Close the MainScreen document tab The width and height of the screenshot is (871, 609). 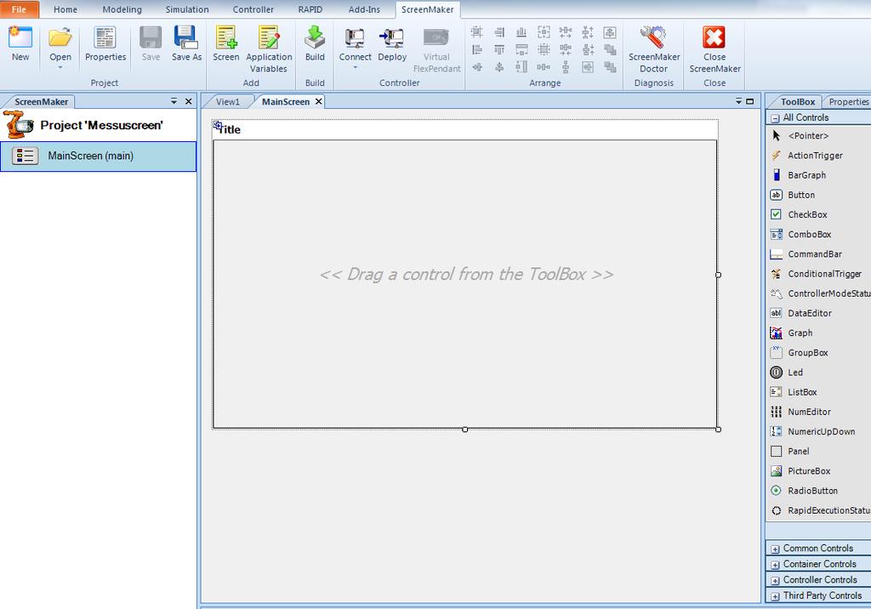(318, 101)
